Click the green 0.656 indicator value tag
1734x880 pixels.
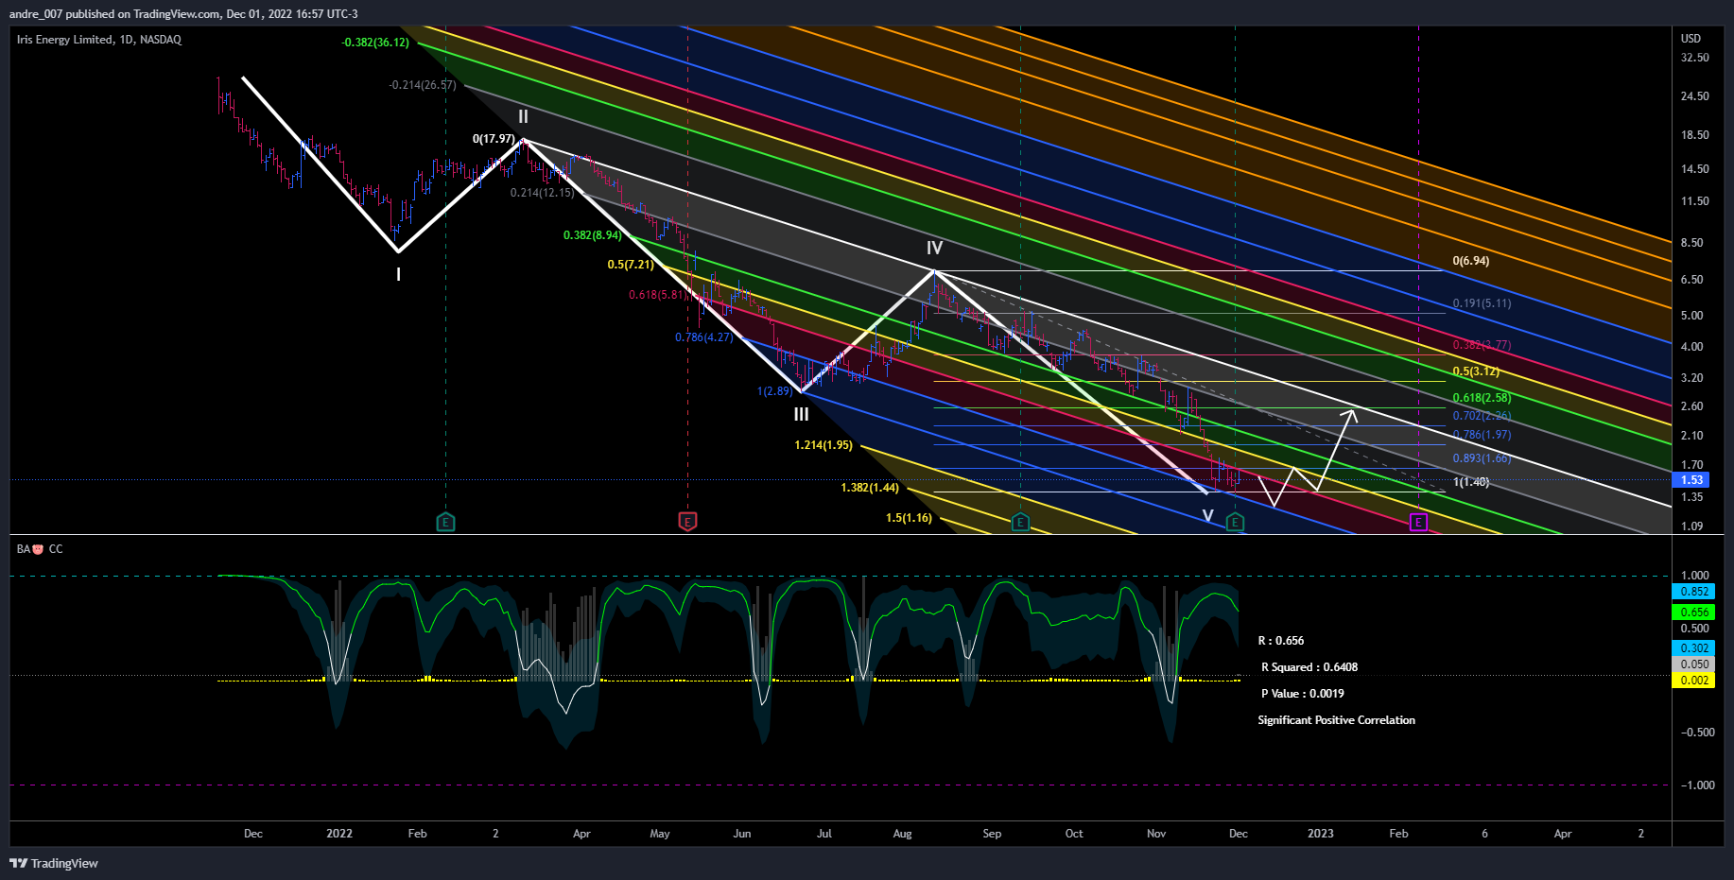pos(1693,613)
